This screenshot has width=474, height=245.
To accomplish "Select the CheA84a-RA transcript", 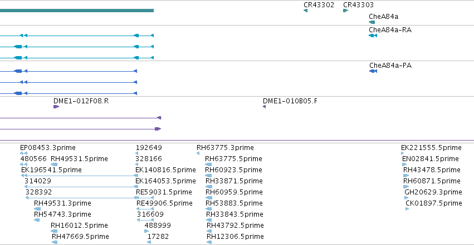I will (373, 36).
